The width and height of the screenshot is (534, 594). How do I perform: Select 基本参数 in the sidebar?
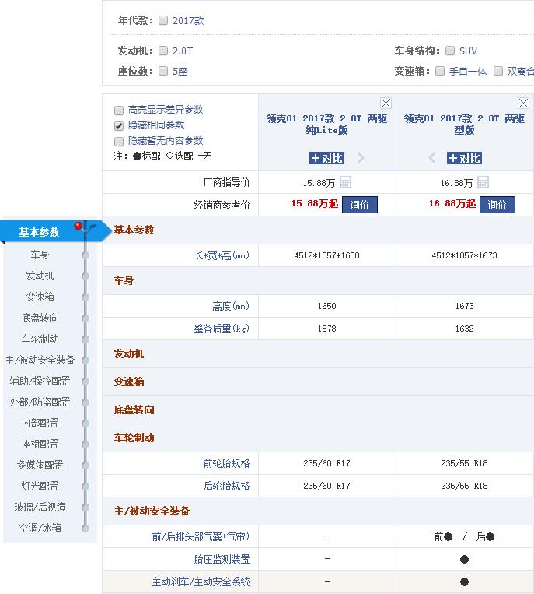tap(40, 231)
